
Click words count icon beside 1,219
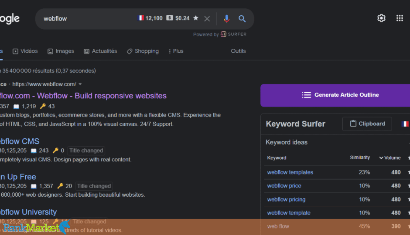(16, 107)
